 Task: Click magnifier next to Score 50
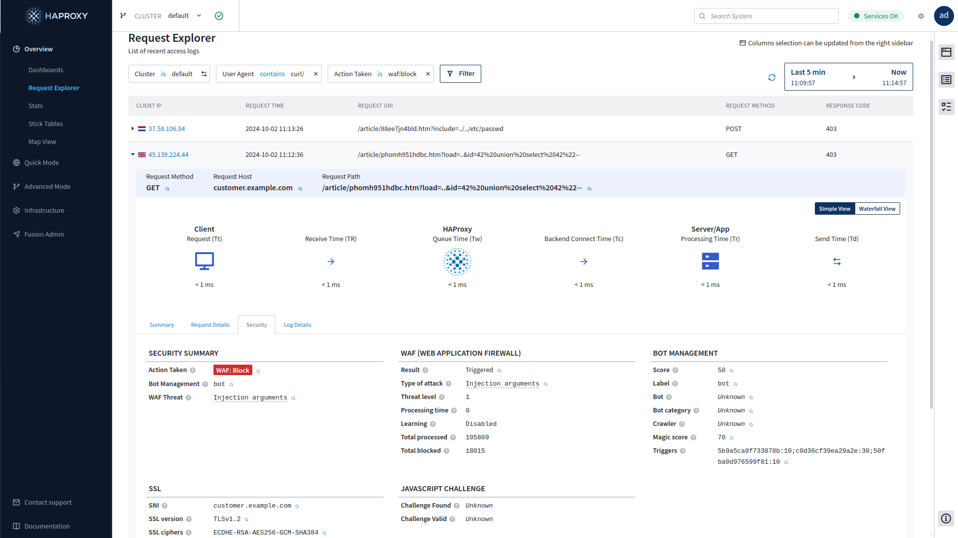click(x=732, y=371)
